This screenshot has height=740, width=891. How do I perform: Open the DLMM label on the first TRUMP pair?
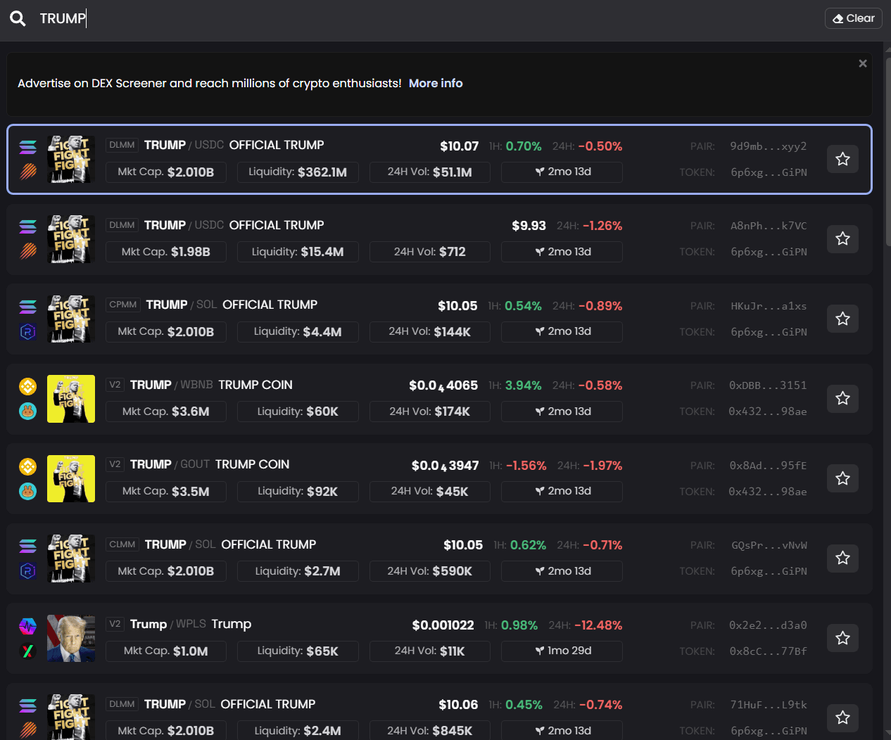coord(122,145)
